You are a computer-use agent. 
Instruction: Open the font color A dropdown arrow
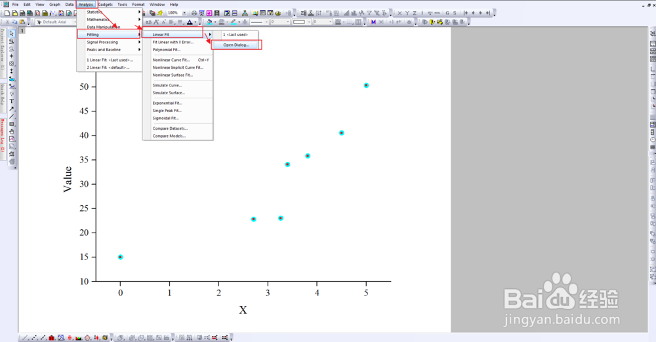click(195, 22)
